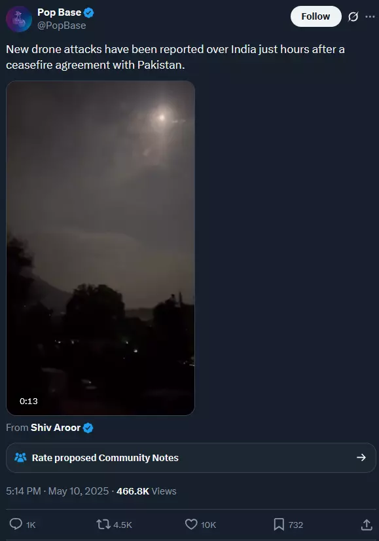The width and height of the screenshot is (379, 541).
Task: View the 466.8K Views analytics
Action: point(146,491)
